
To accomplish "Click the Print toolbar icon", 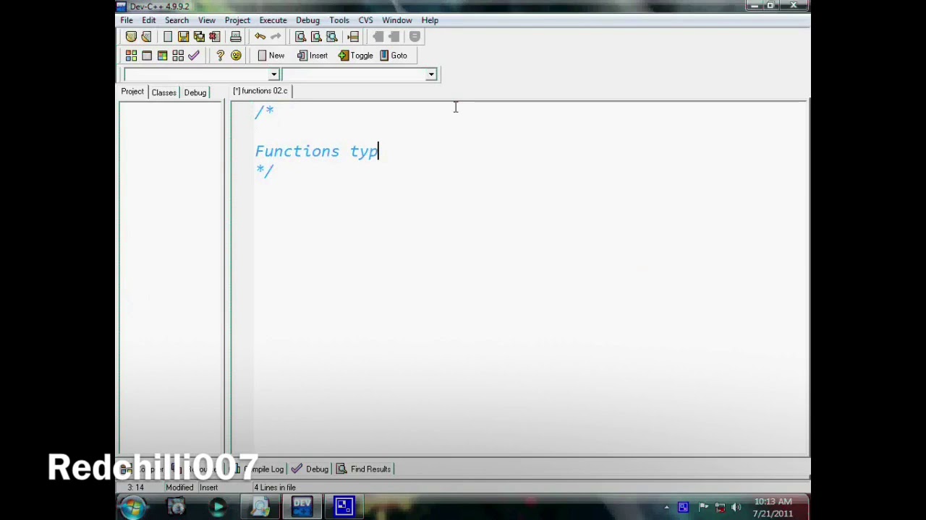I will (236, 37).
